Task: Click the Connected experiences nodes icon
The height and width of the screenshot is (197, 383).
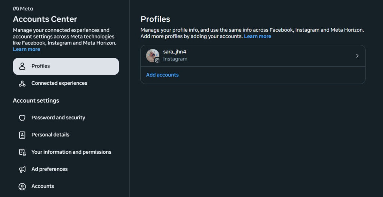Action: click(x=22, y=83)
